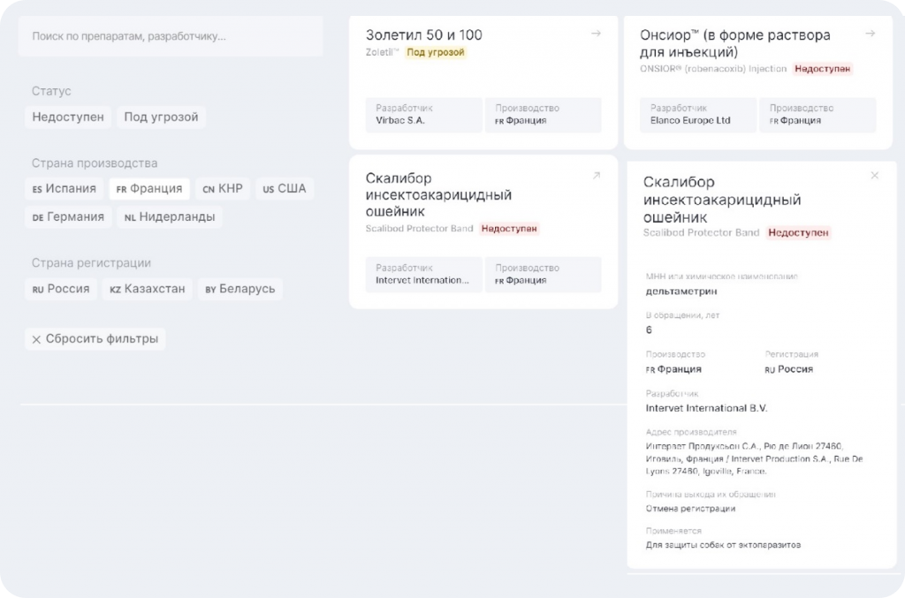Click Elanco Europe Ltd developer cell
Viewport: 905px width, 598px height.
pyautogui.click(x=698, y=115)
